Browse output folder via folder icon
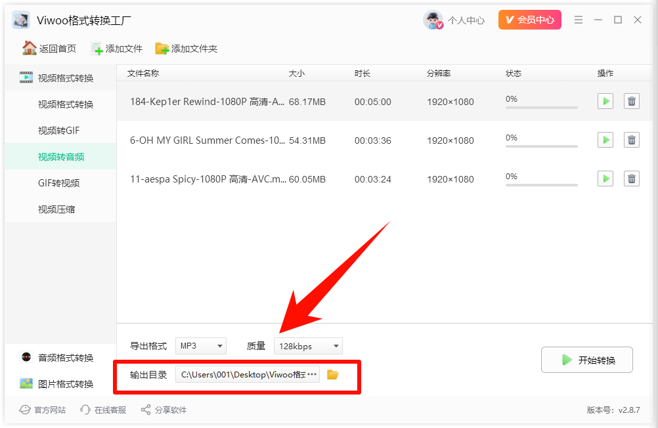Image resolution: width=658 pixels, height=428 pixels. 333,374
